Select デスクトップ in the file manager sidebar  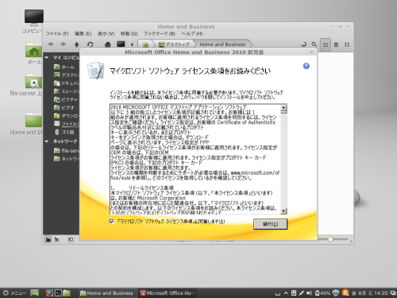click(x=66, y=75)
